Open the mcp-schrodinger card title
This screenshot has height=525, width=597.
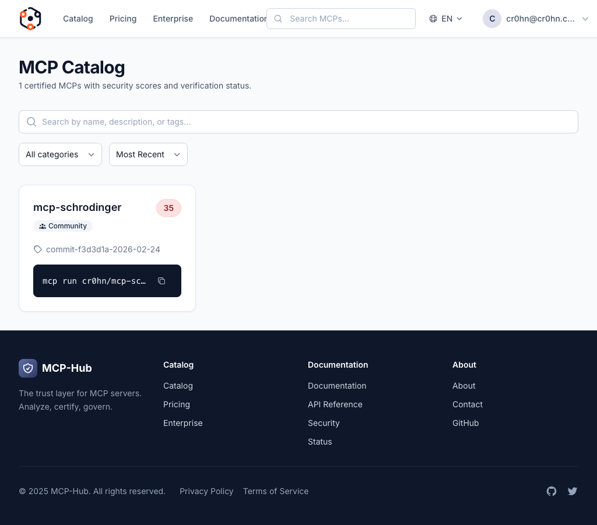click(x=77, y=207)
